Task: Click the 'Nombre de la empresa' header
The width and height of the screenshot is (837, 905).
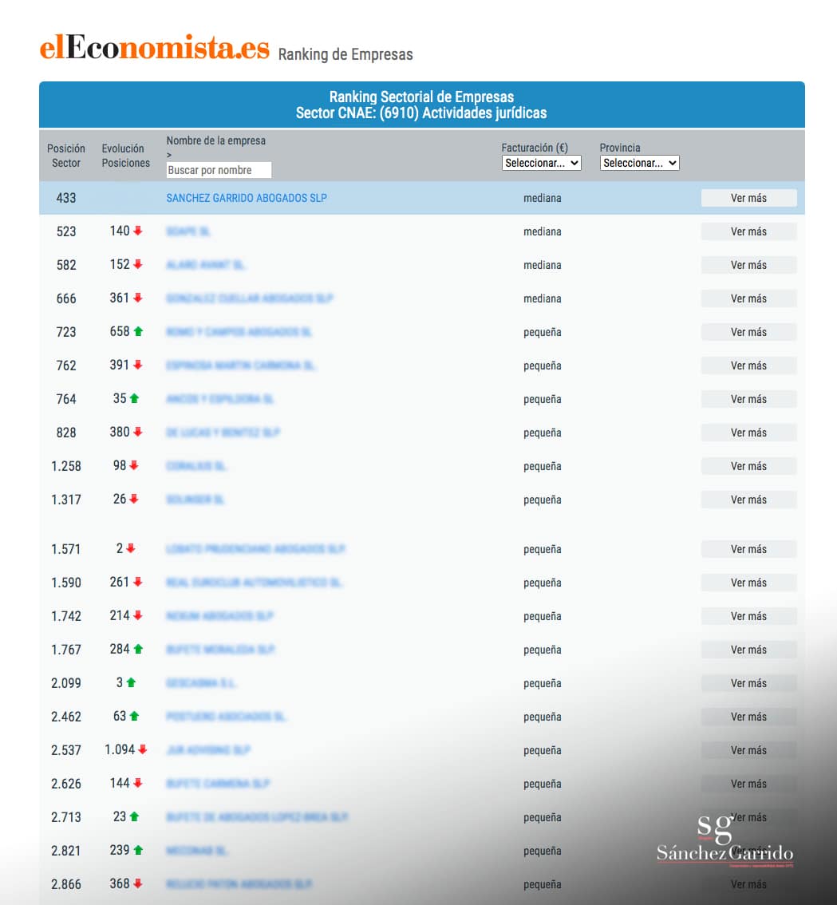Action: tap(216, 140)
